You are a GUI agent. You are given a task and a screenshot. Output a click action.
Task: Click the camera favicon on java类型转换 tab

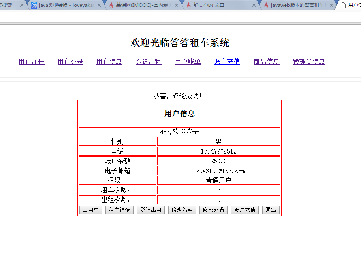(33, 5)
